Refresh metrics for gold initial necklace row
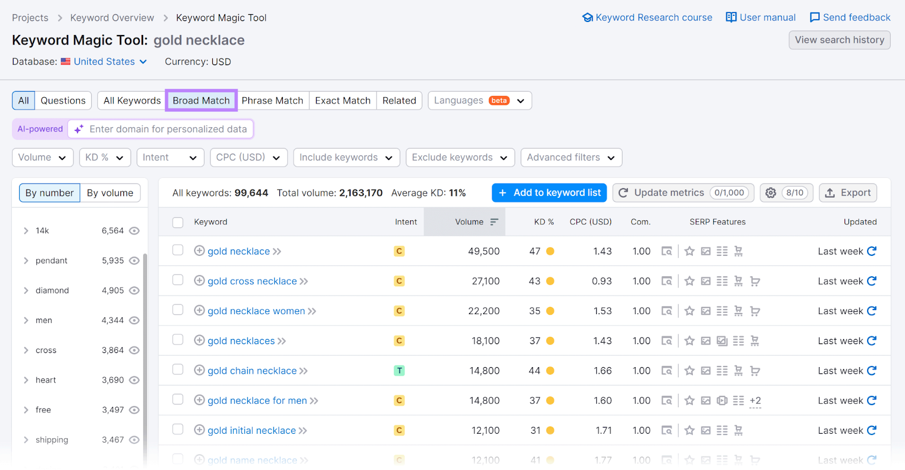The height and width of the screenshot is (470, 905). [872, 430]
